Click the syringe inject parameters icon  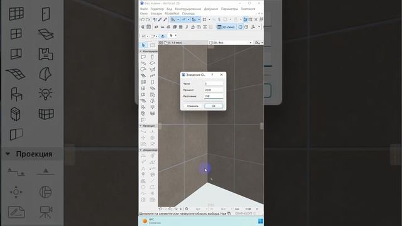[165, 19]
